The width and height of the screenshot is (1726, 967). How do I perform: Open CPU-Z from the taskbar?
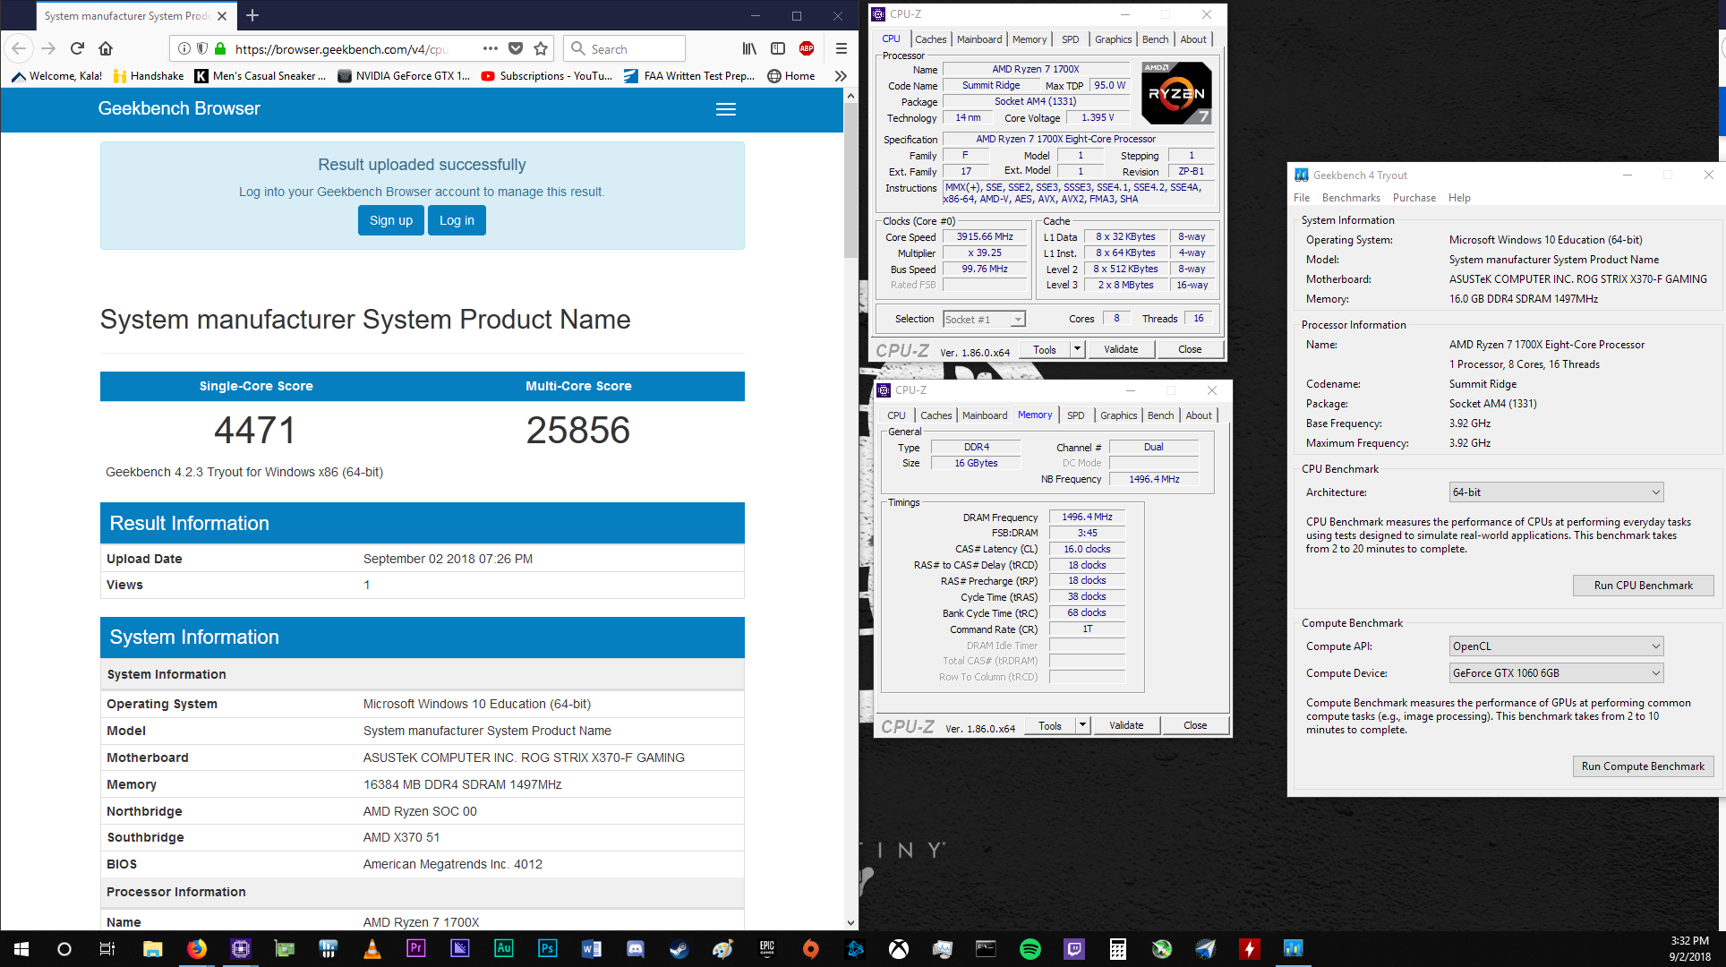[x=241, y=949]
